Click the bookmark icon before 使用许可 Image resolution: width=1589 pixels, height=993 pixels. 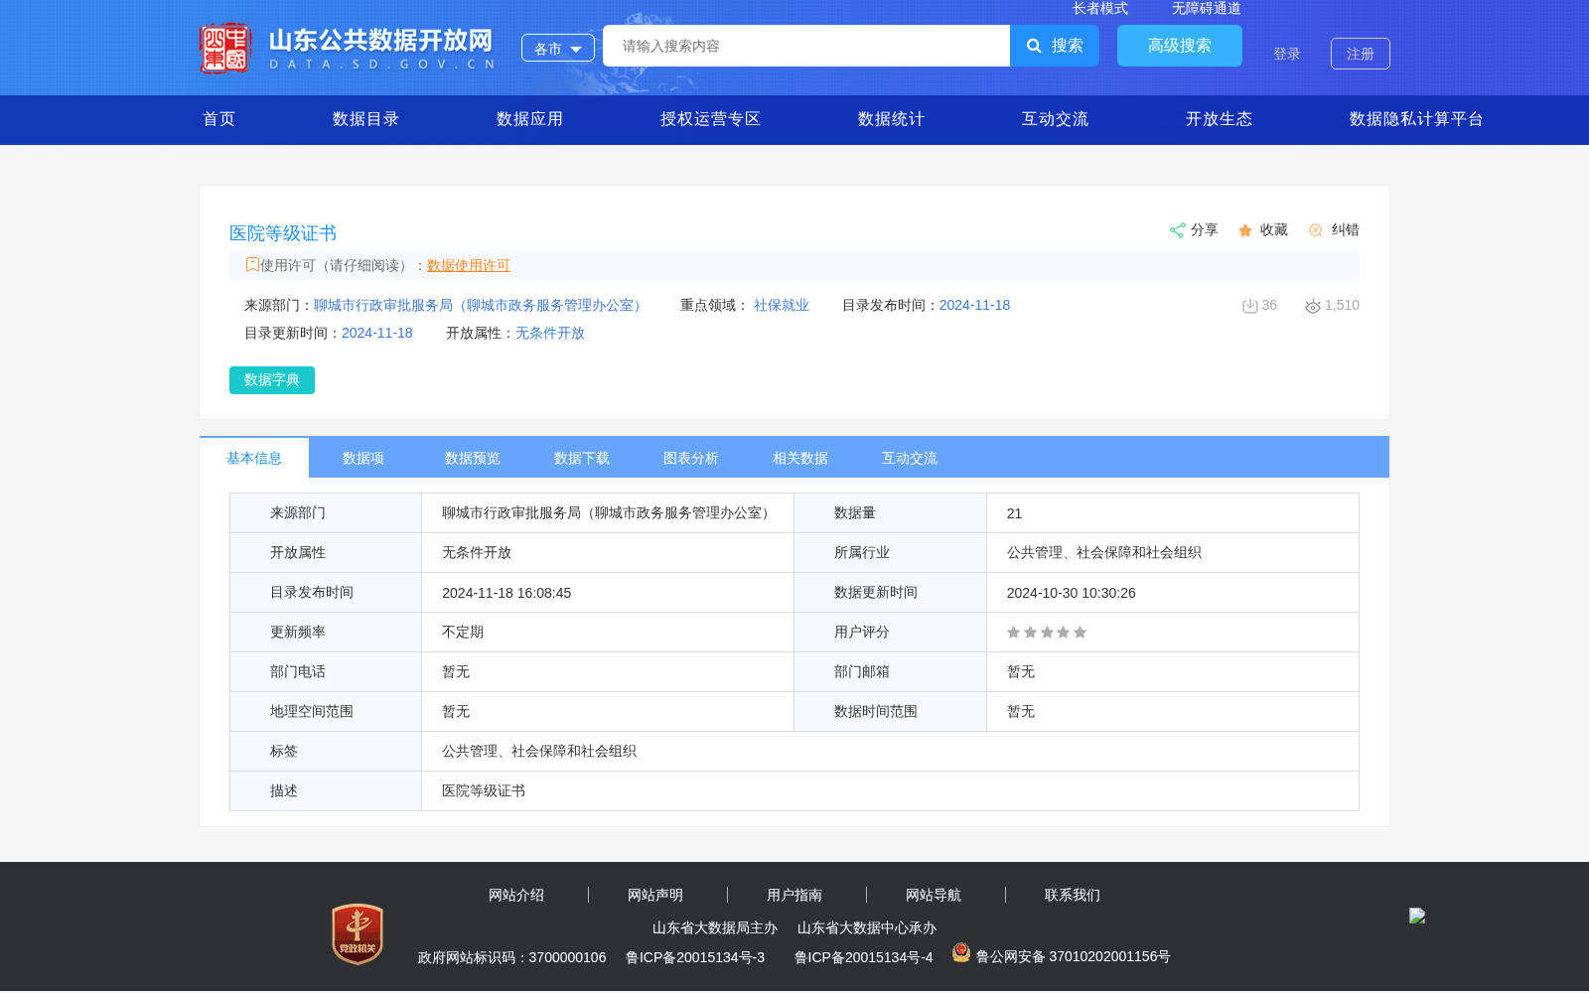(252, 264)
